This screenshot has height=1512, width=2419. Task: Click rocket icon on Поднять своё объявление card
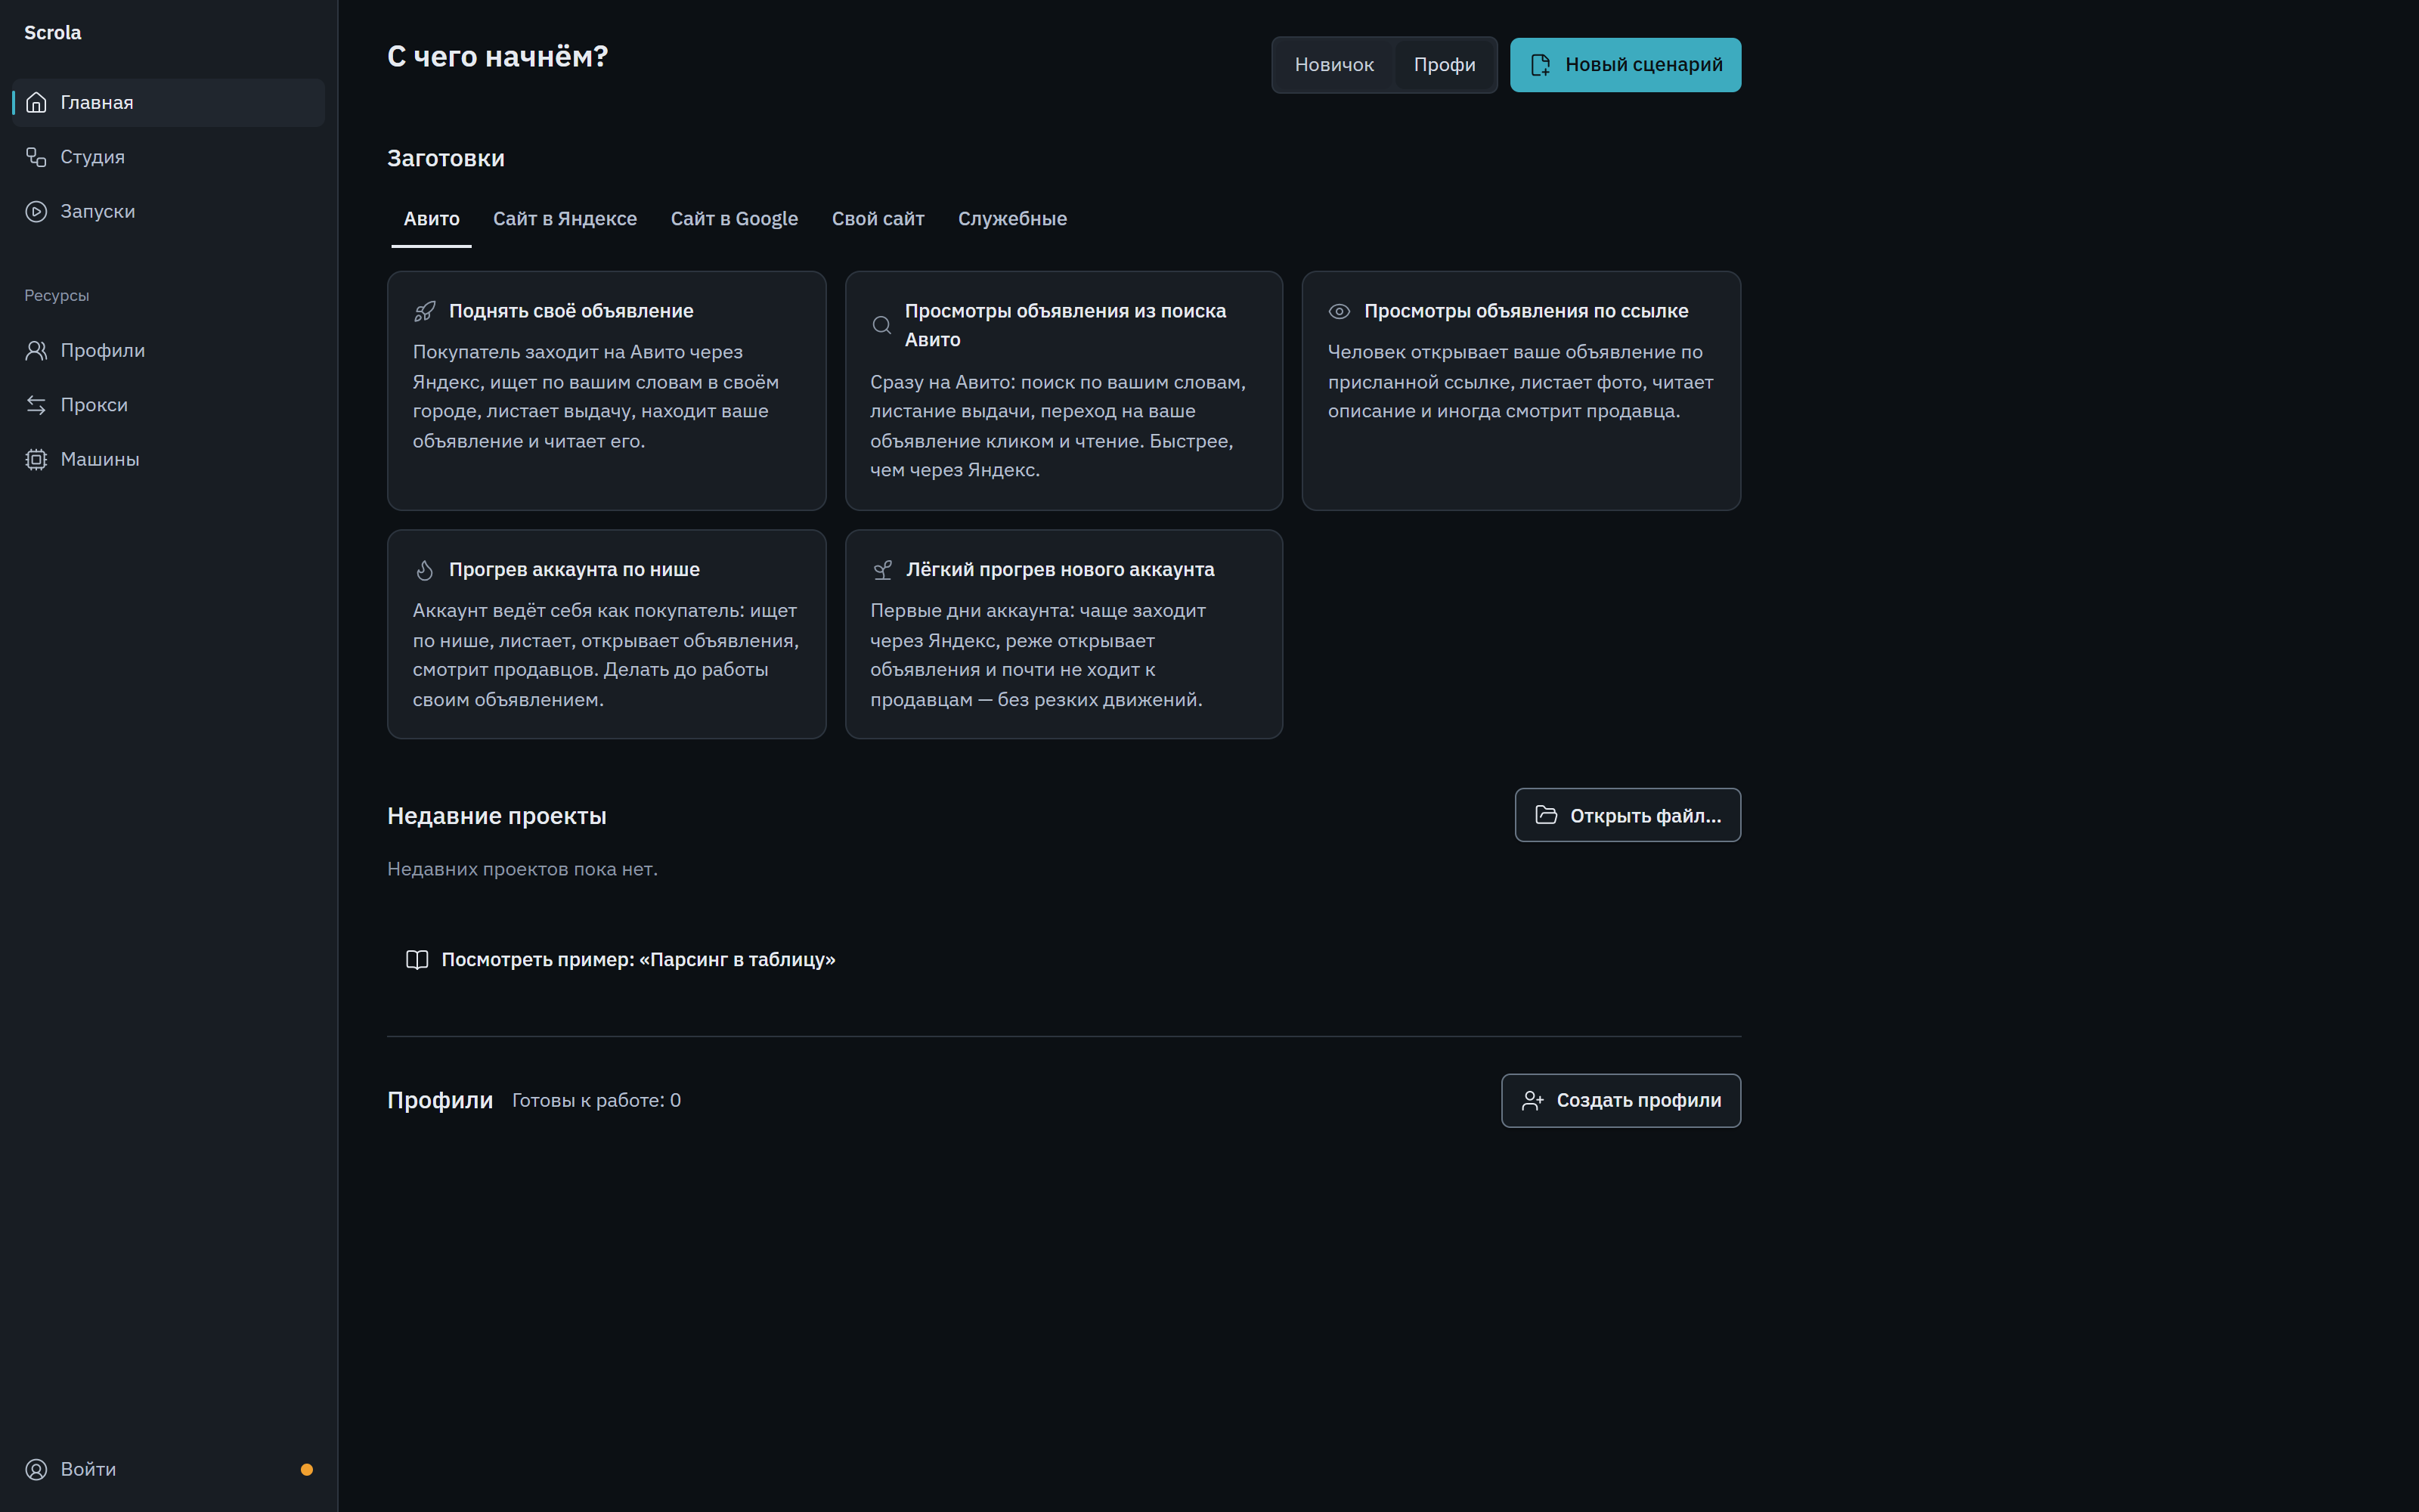[425, 311]
